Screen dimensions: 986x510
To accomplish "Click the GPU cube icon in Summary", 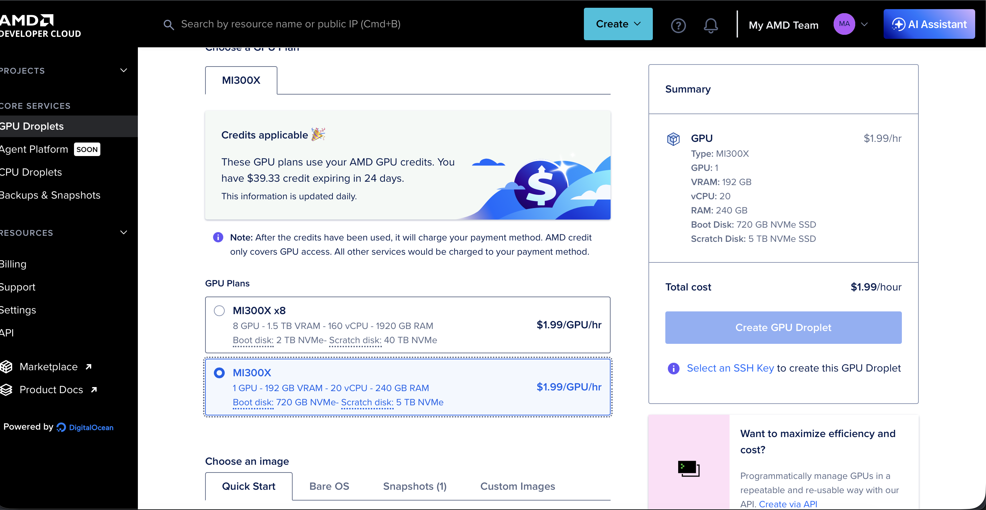I will pos(673,139).
